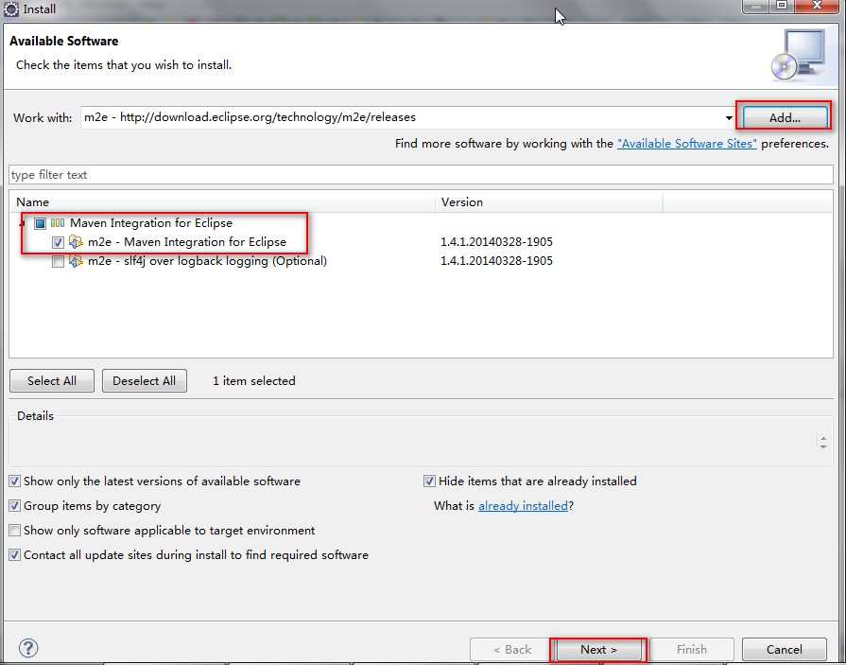Click Details scroll up arrow
Viewport: 846px width, 665px height.
(x=823, y=438)
